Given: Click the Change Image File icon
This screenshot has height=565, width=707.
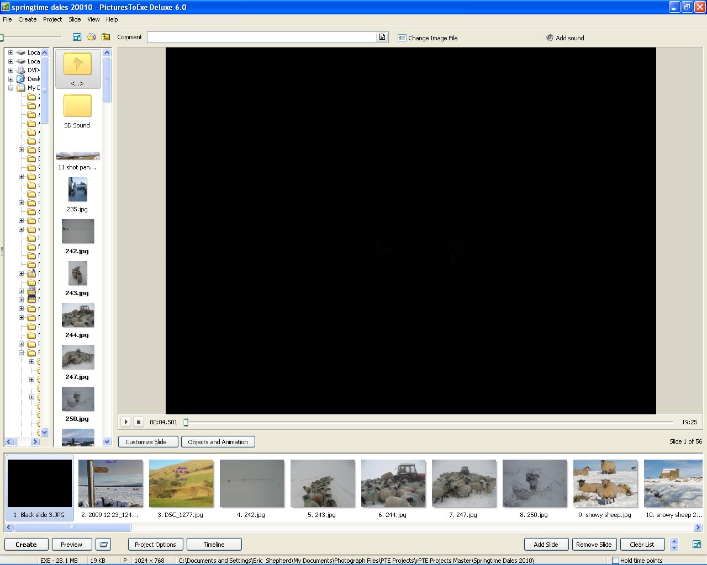Looking at the screenshot, I should [402, 38].
